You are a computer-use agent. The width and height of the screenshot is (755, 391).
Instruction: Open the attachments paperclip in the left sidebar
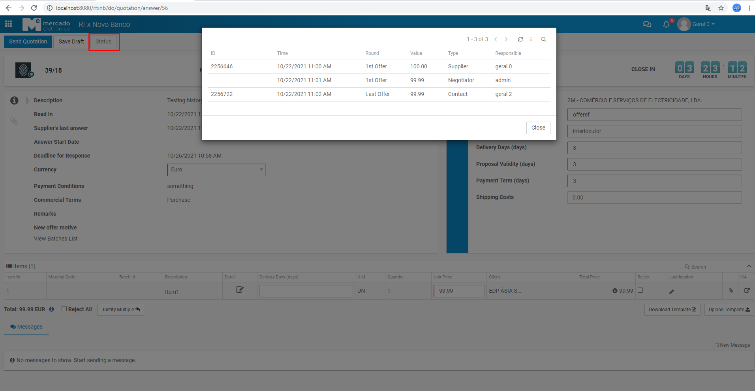coord(15,121)
